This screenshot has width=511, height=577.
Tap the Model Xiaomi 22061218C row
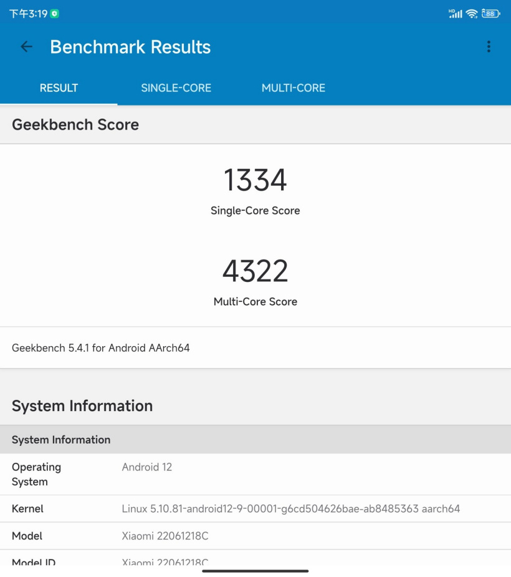tap(255, 536)
